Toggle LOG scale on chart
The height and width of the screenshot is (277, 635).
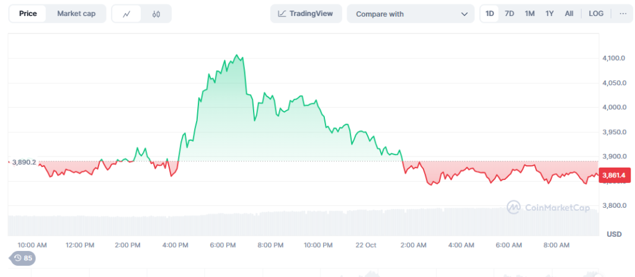click(x=596, y=14)
